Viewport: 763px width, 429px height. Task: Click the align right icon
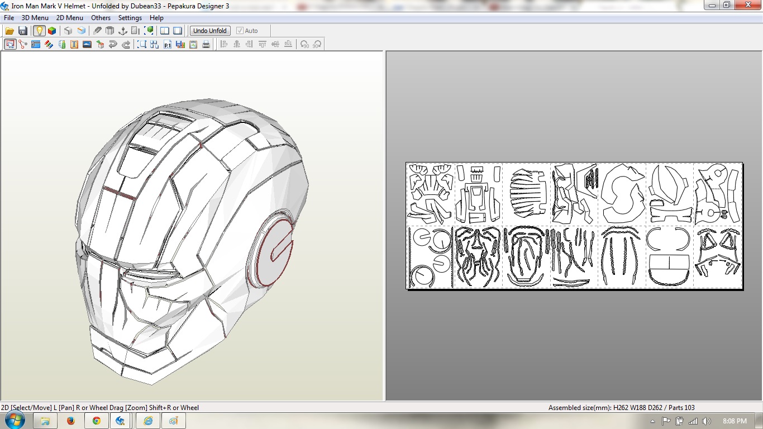tap(250, 44)
